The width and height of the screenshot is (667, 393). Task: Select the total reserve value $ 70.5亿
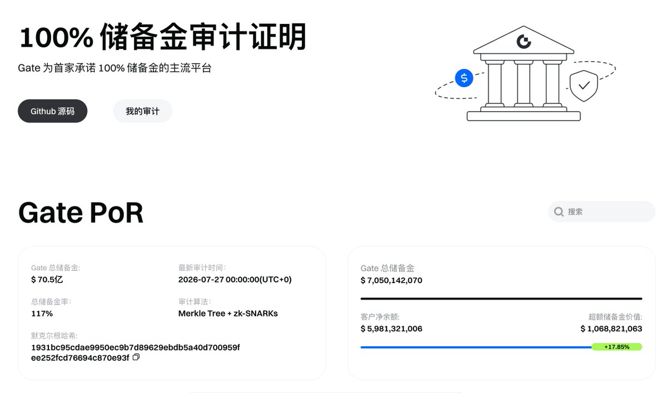click(47, 279)
